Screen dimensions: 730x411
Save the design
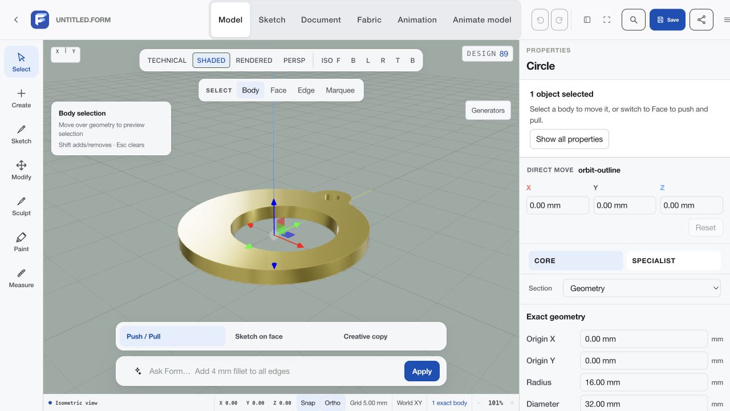667,19
